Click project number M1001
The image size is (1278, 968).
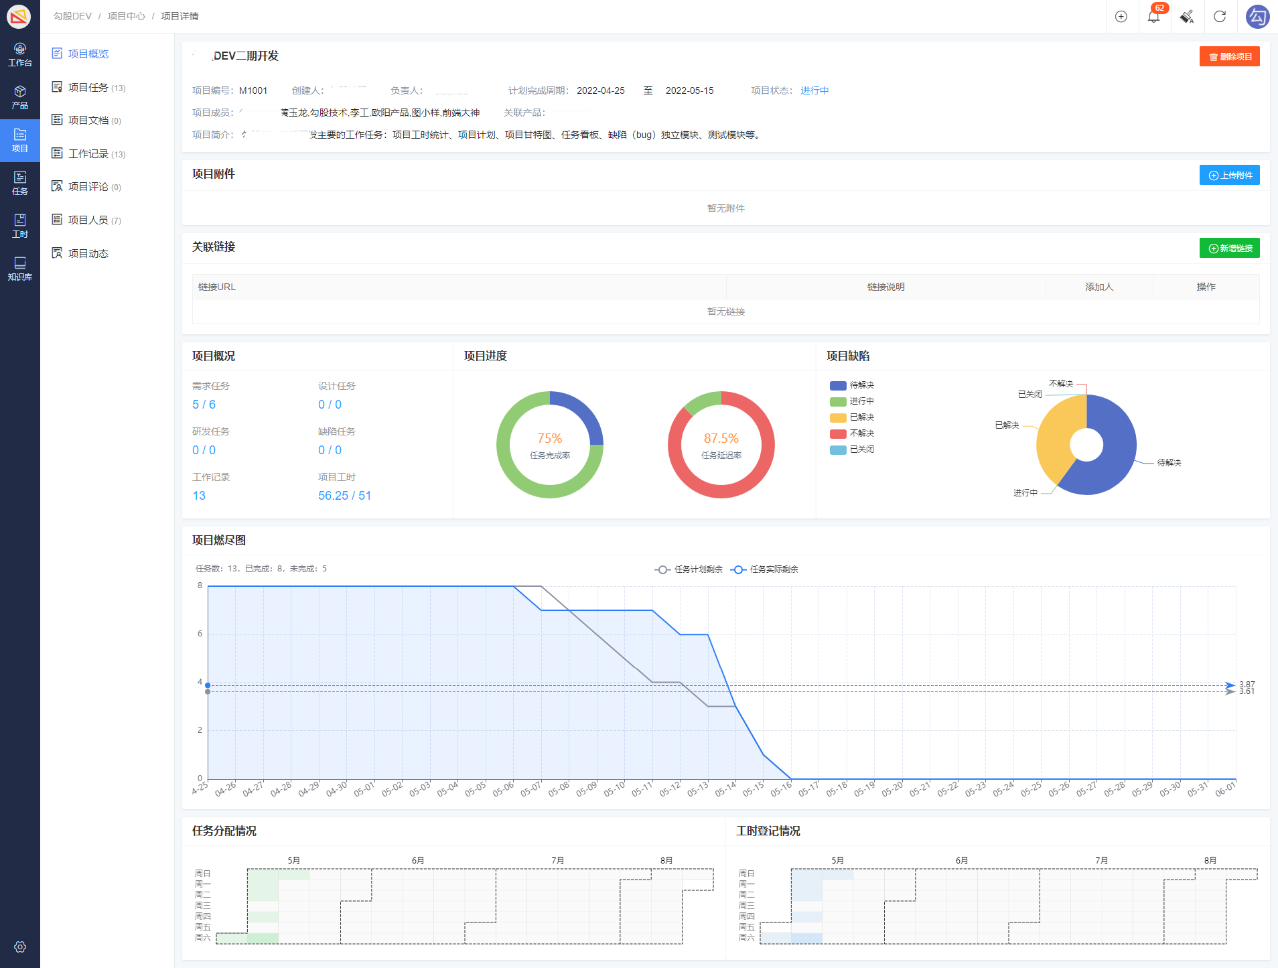tap(253, 90)
